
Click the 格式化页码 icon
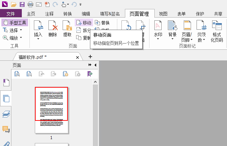[x=217, y=26]
